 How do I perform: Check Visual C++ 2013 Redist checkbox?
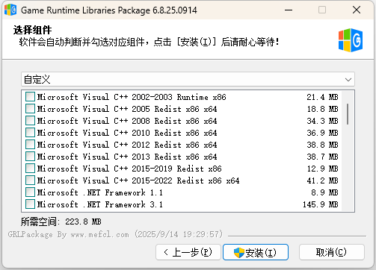[30, 156]
